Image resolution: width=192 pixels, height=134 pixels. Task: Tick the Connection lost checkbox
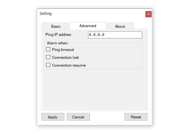pos(48,57)
